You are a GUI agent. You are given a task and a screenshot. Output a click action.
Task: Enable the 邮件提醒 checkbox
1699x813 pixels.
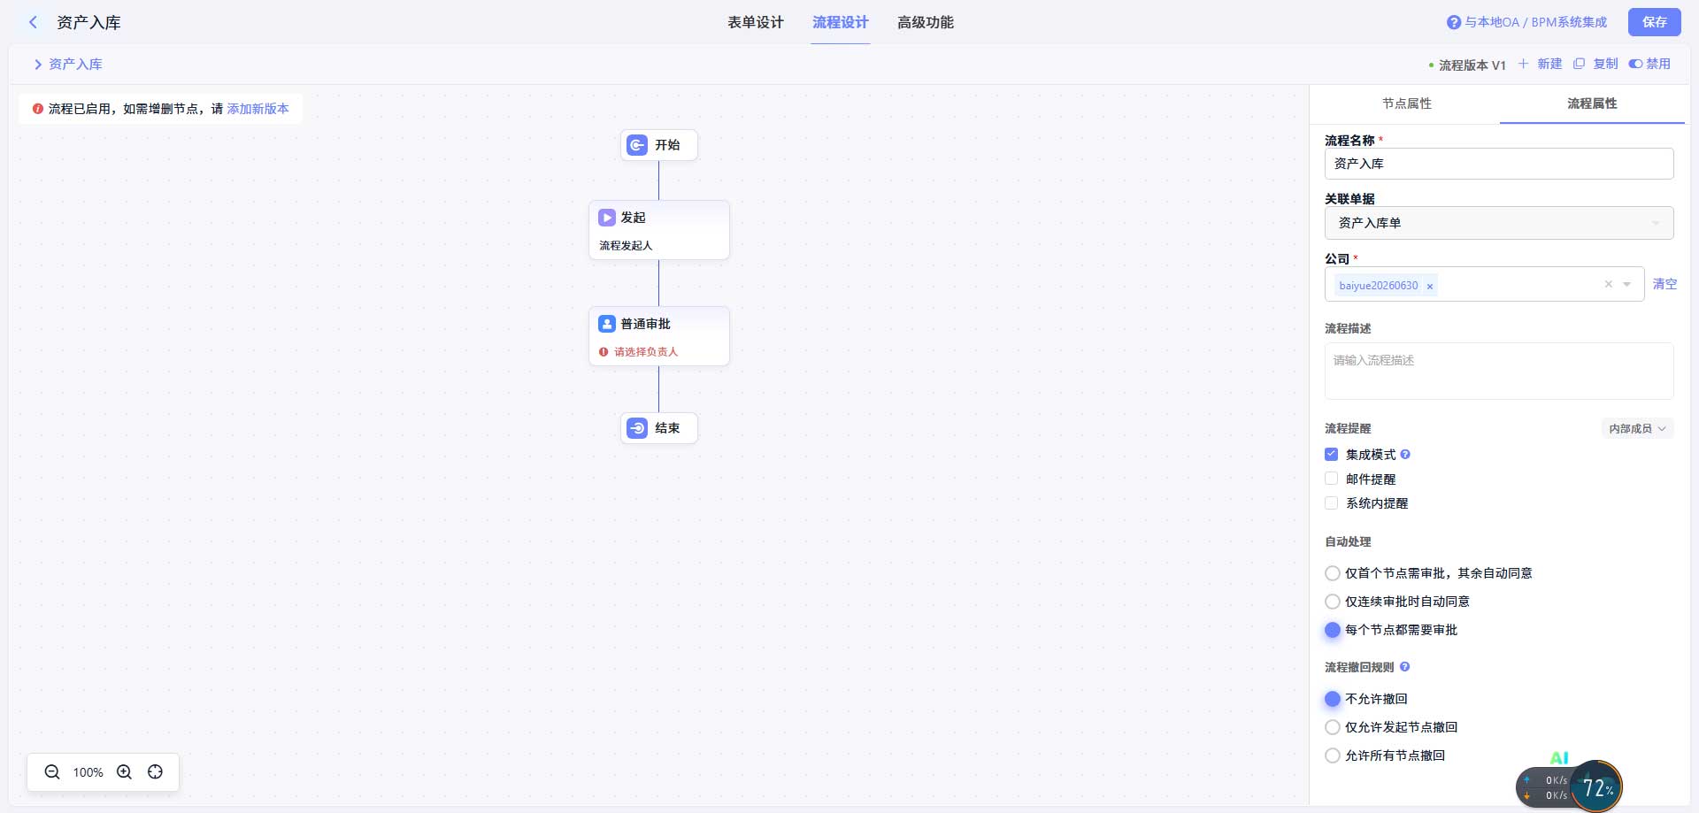[x=1331, y=479]
